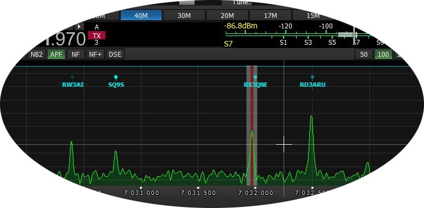Disable the APF filter
This screenshot has height=208, width=424.
(56, 54)
